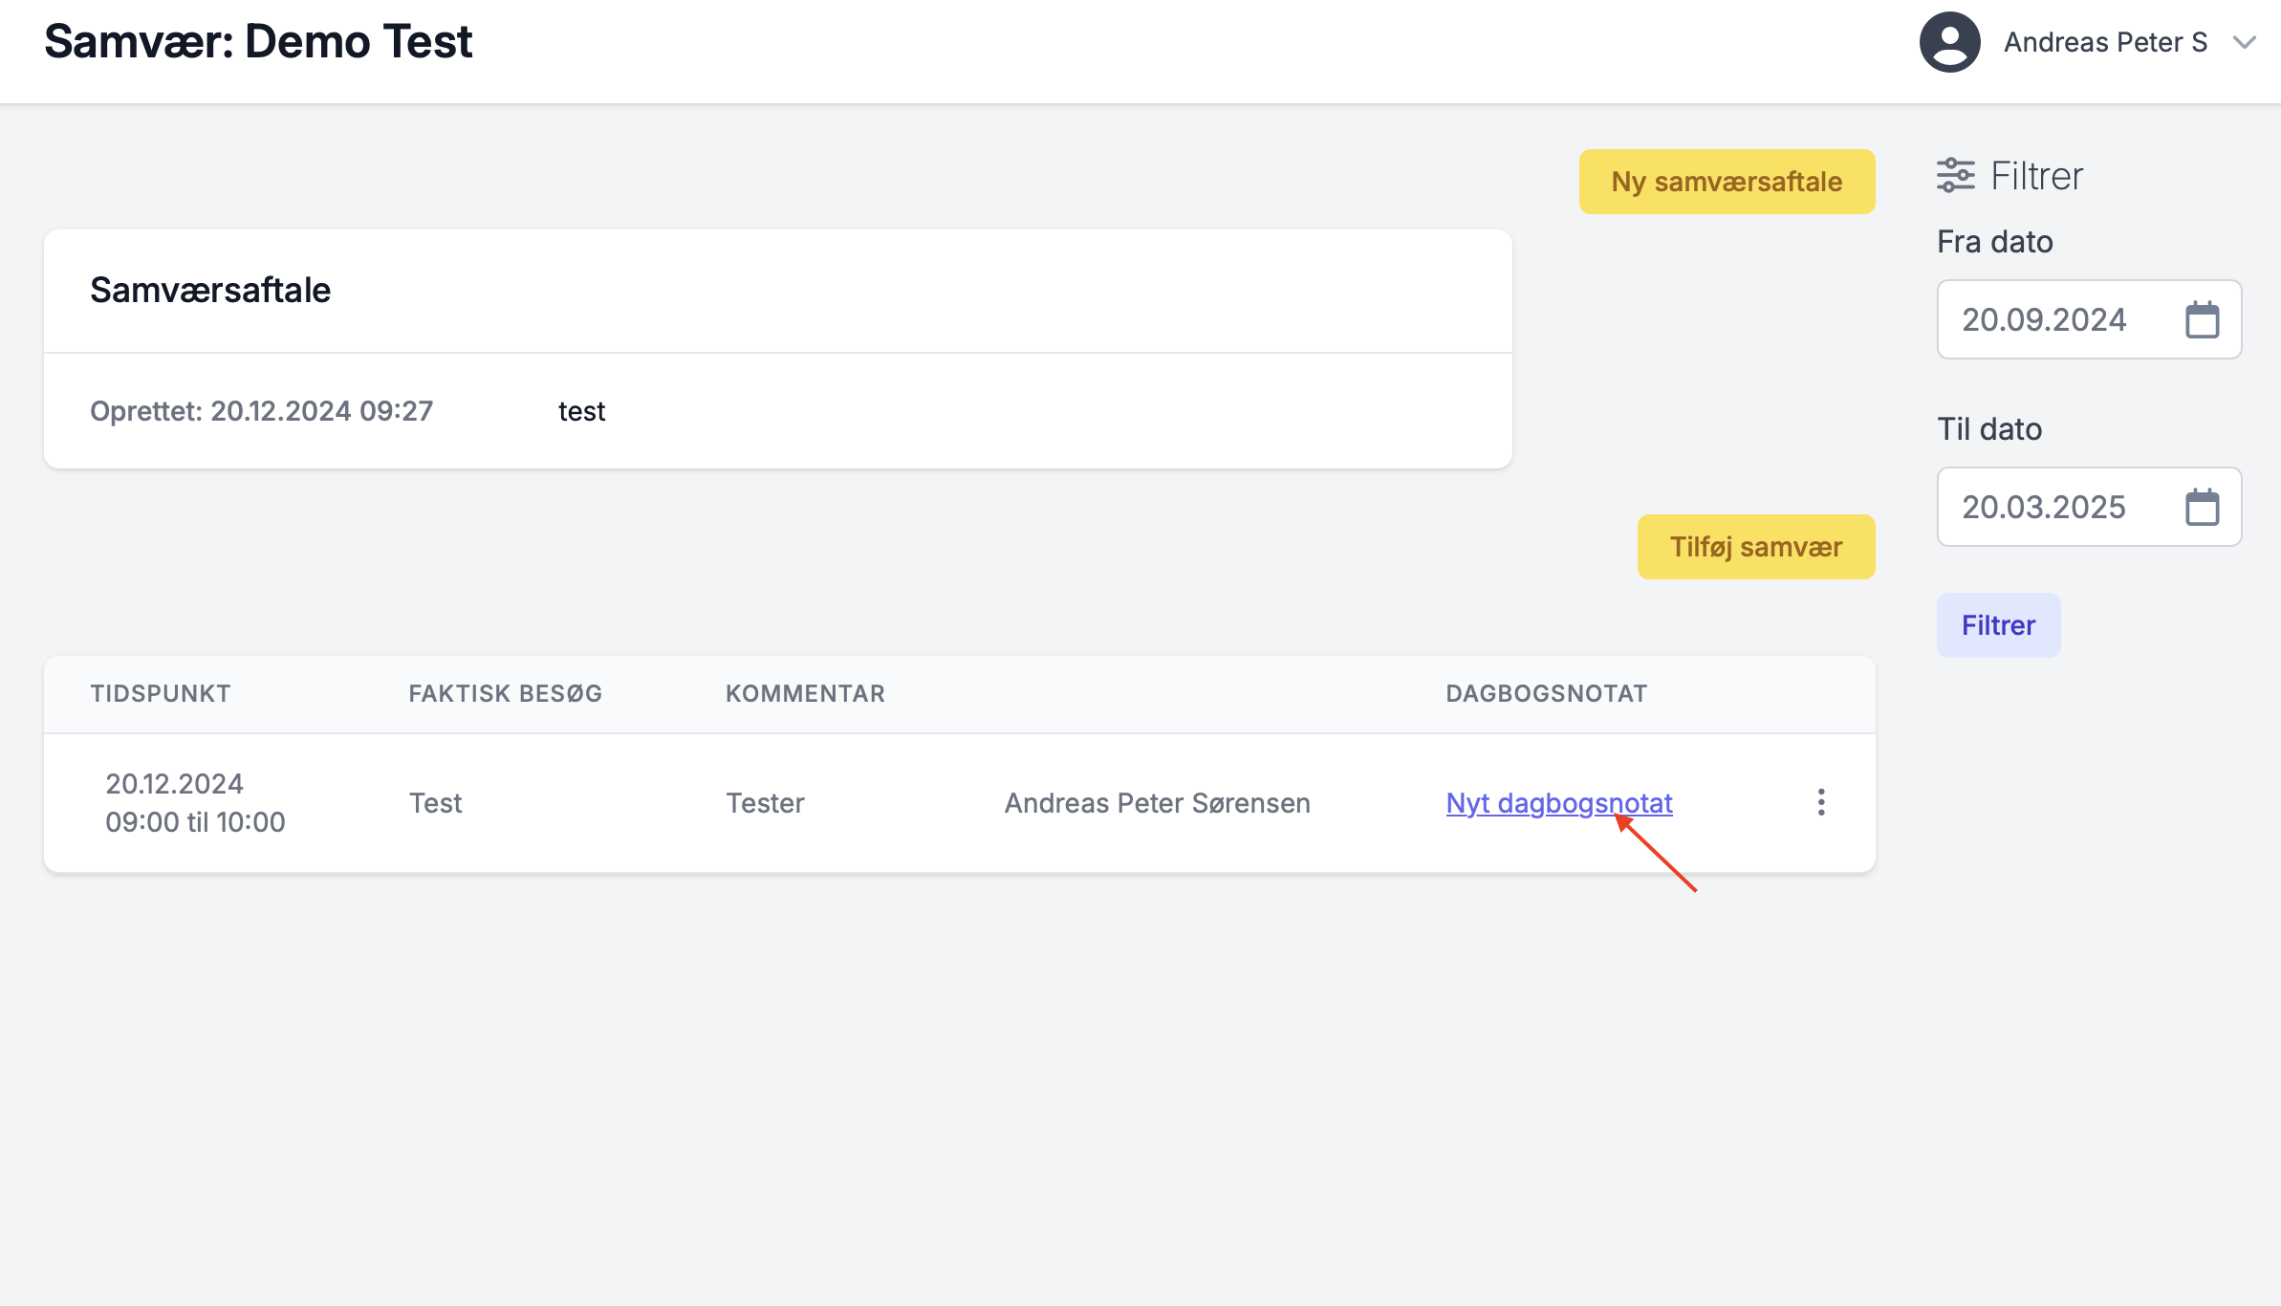Click the Oprettet 20.12.2024 09:27 agreement entry

tap(261, 411)
